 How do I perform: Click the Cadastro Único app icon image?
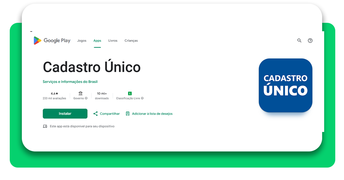point(285,85)
